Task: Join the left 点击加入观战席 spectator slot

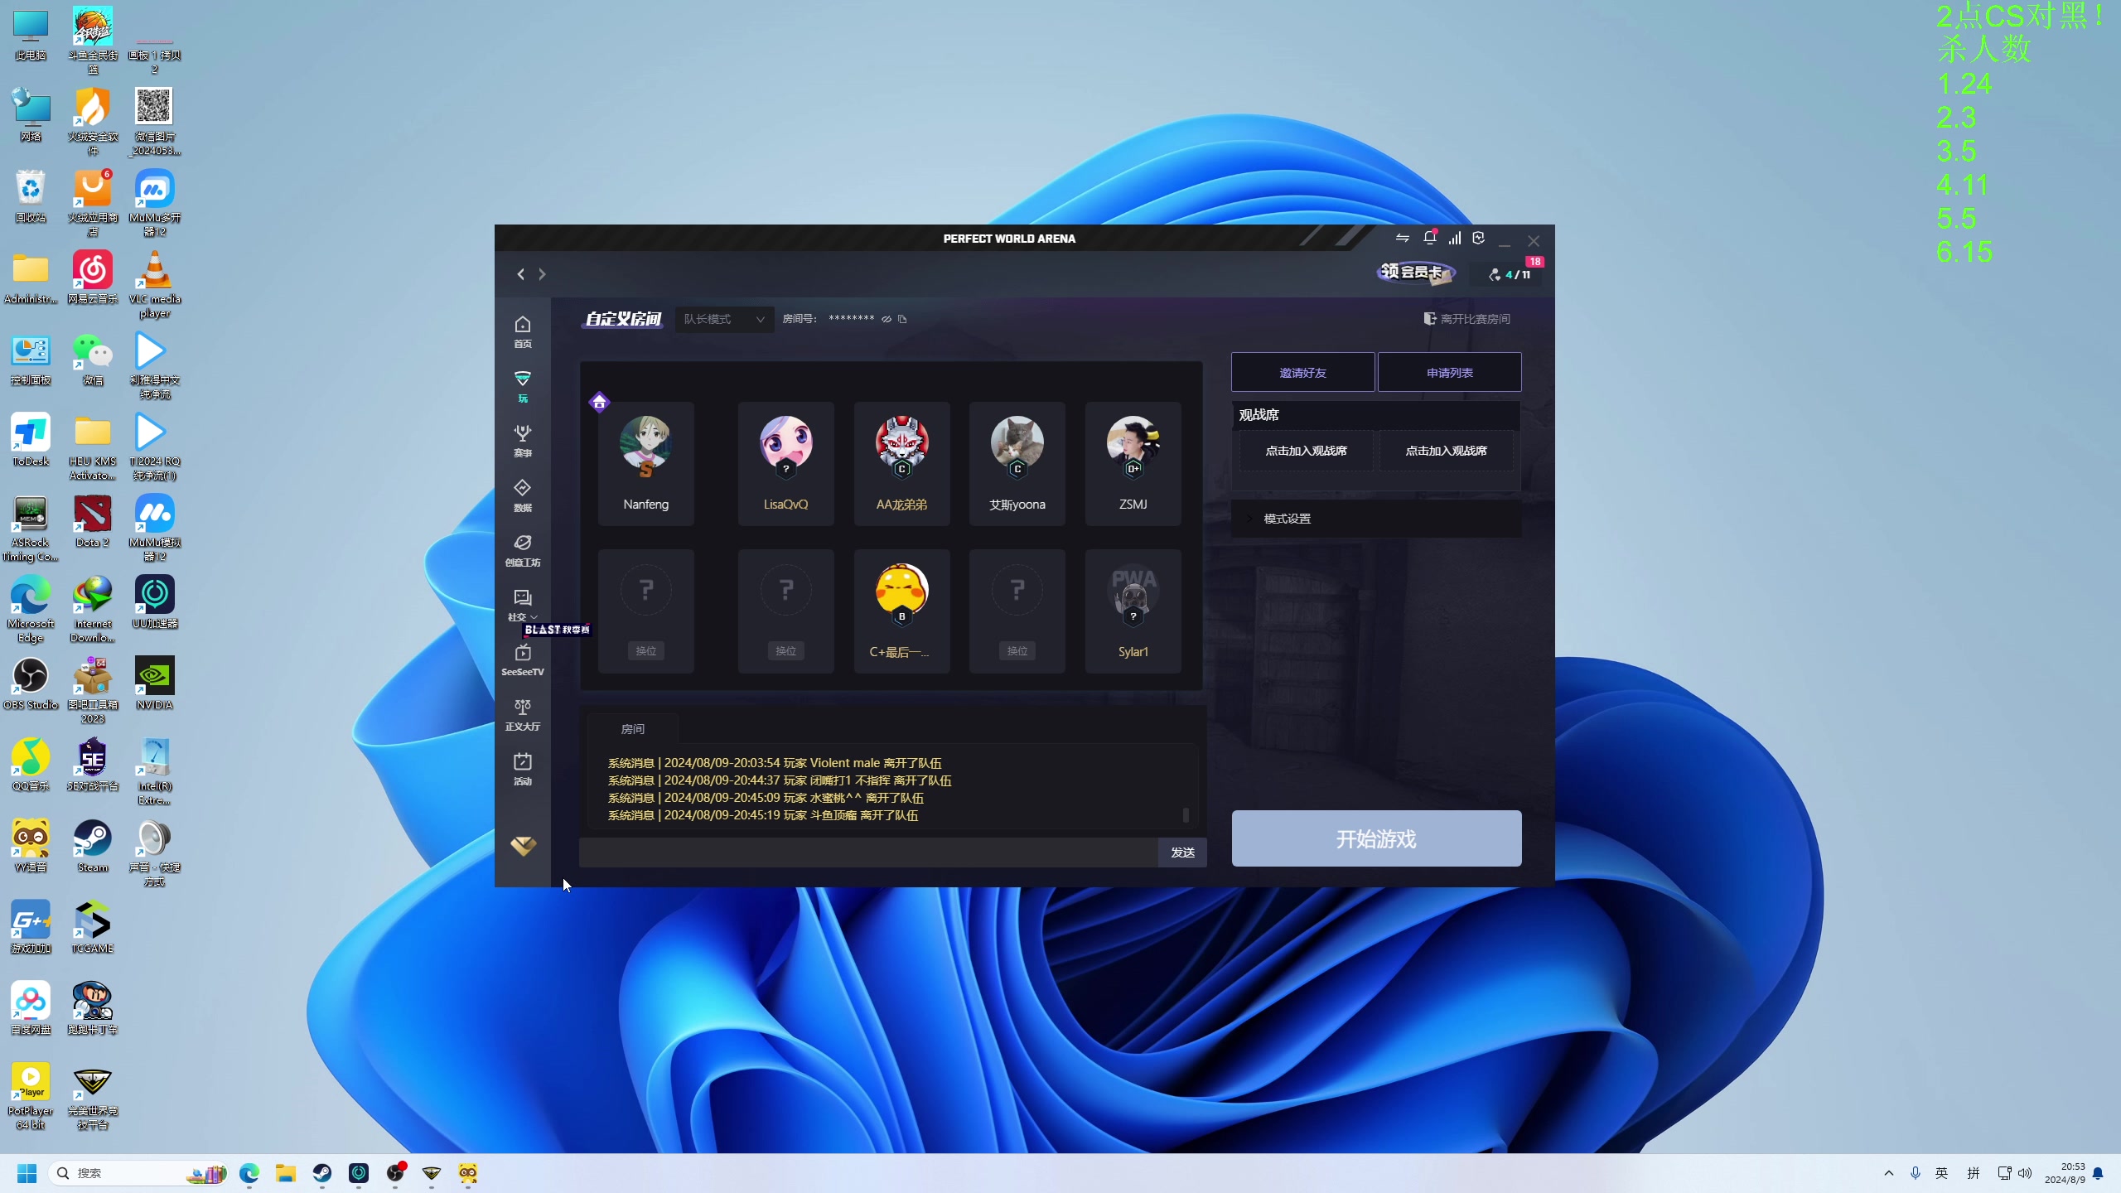Action: click(x=1306, y=451)
